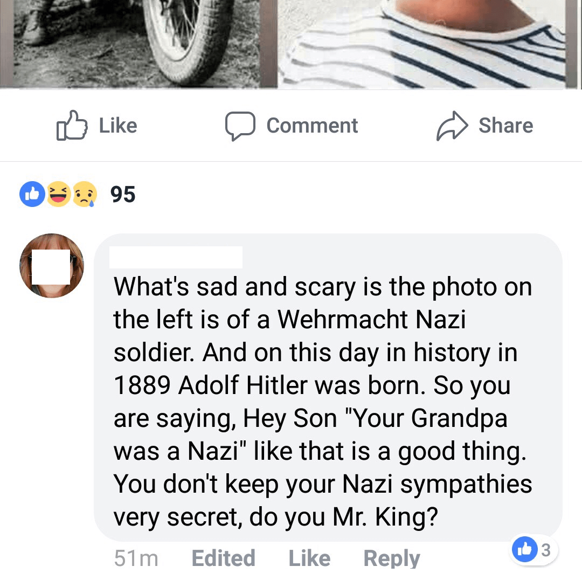The image size is (582, 587).
Task: View who reacted via the 95 count
Action: (123, 195)
